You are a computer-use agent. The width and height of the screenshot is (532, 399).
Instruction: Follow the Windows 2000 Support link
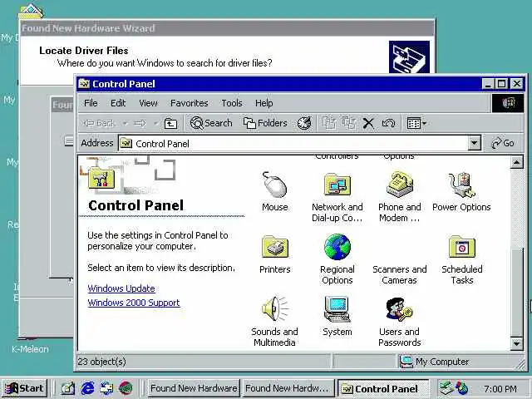point(134,303)
